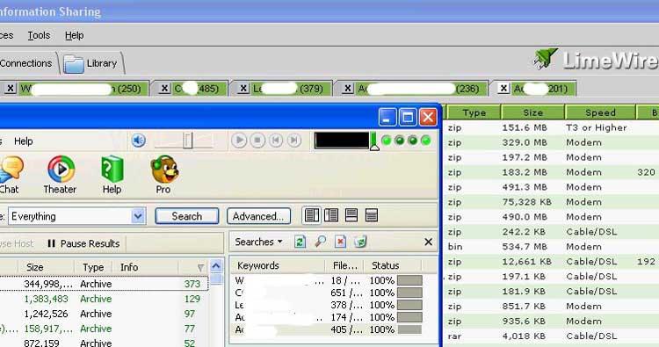Adjust the volume slider handle
Image resolution: width=659 pixels, height=347 pixels.
[187, 141]
